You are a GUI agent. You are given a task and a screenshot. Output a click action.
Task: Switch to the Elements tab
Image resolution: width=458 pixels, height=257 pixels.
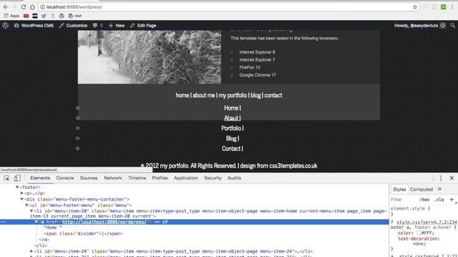pyautogui.click(x=40, y=178)
